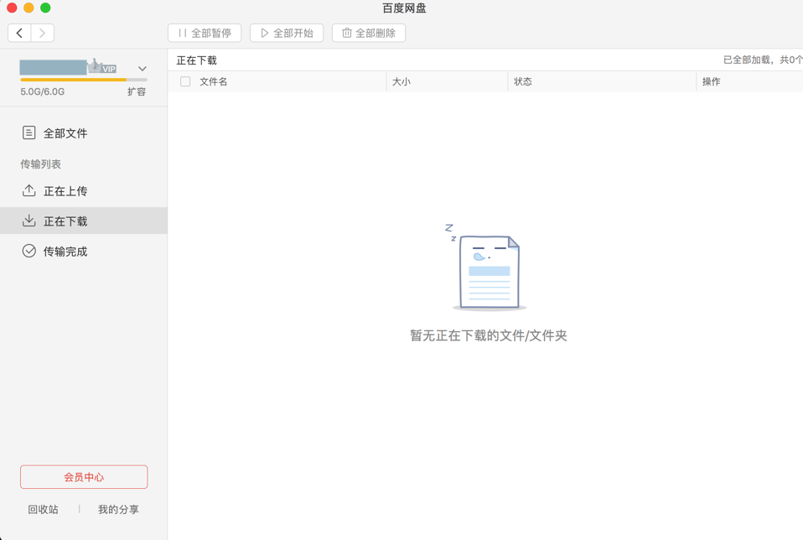The height and width of the screenshot is (540, 803).
Task: Open 传输完成 completed transfers
Action: click(84, 251)
